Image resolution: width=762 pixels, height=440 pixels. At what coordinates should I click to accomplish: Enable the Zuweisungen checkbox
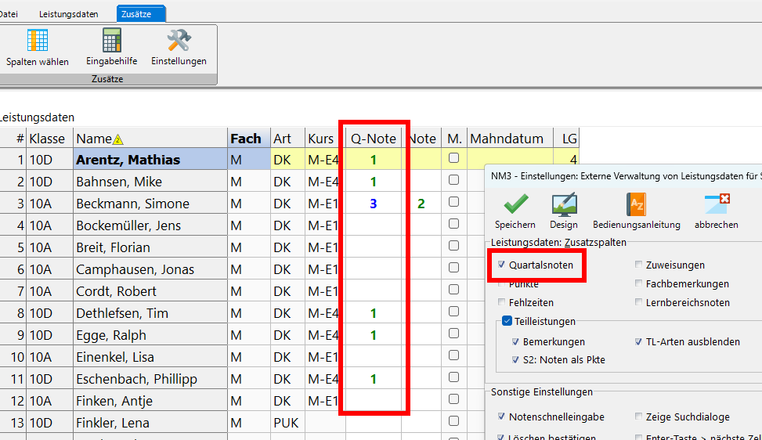pyautogui.click(x=639, y=265)
